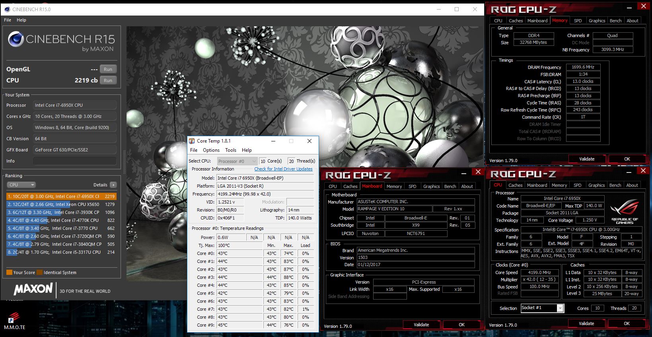This screenshot has height=337, width=652.
Task: Run the OpenGL benchmark
Action: click(x=108, y=69)
